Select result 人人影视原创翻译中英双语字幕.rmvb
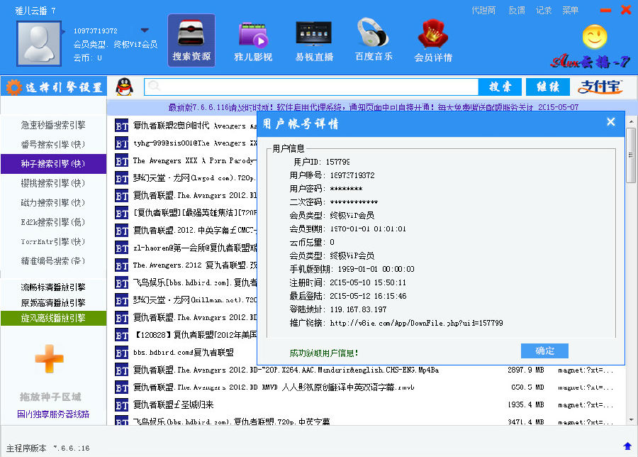 (x=274, y=387)
